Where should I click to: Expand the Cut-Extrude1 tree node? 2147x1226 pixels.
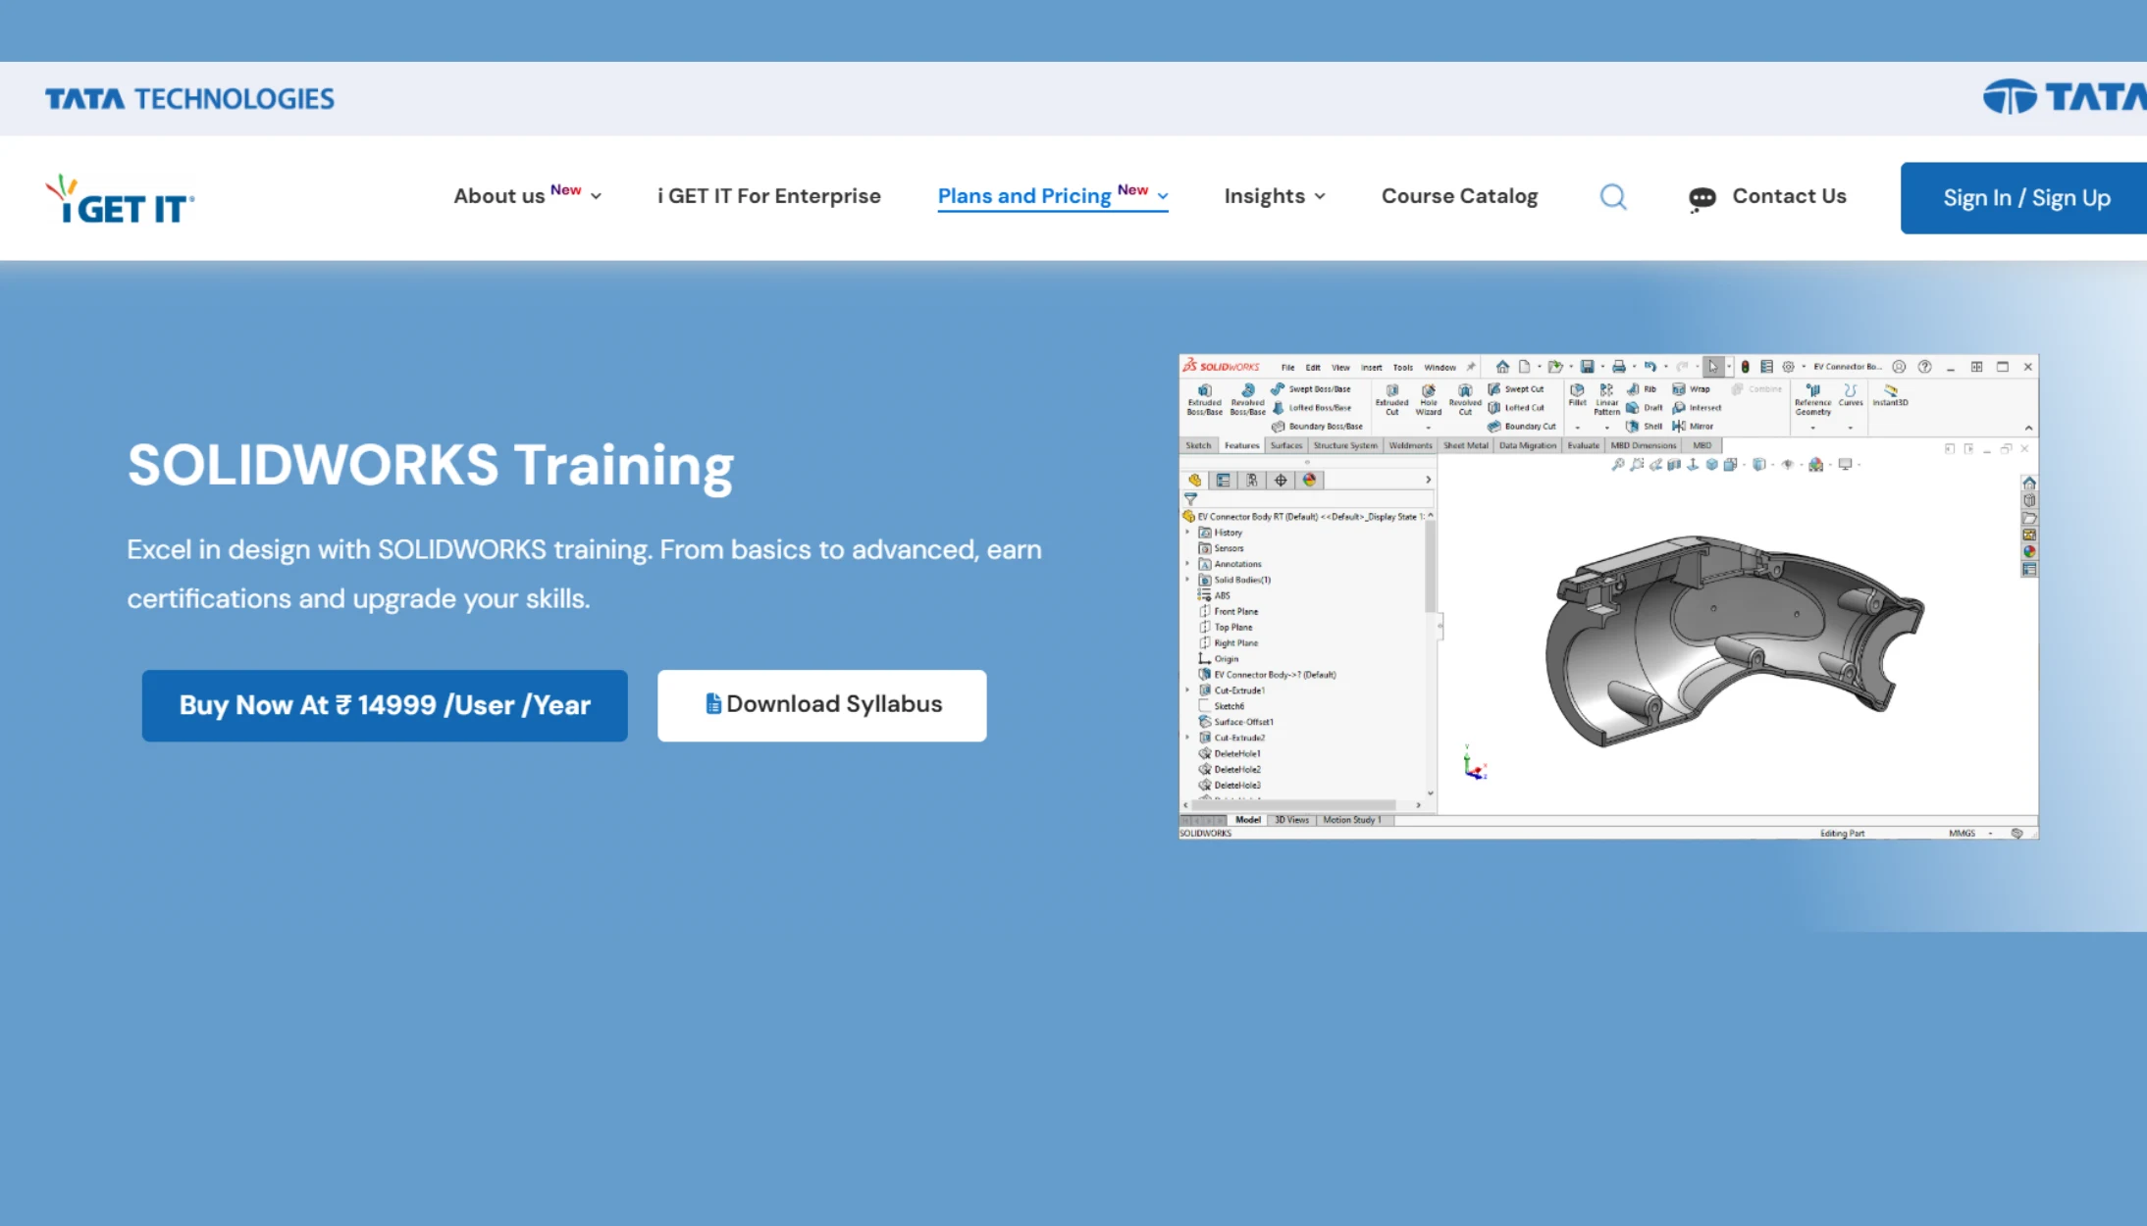click(x=1187, y=690)
